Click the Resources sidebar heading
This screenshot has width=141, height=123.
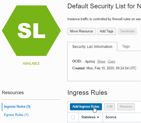[x=13, y=93]
